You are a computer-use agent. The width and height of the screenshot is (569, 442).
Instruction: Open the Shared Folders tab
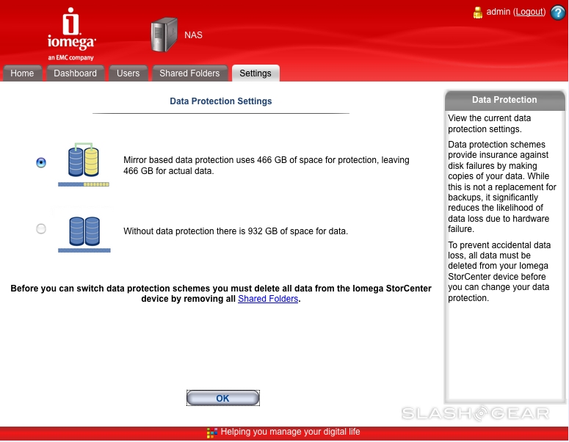coord(189,73)
